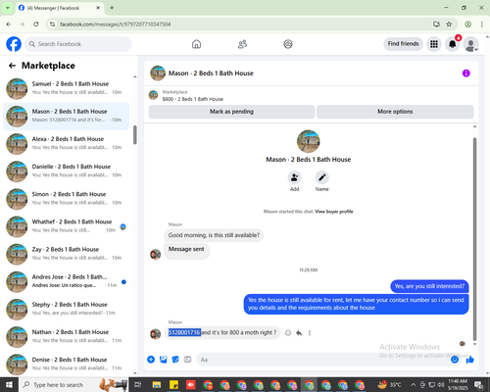490x392 pixels.
Task: Open Chrome three-dot menu
Action: pos(482,24)
